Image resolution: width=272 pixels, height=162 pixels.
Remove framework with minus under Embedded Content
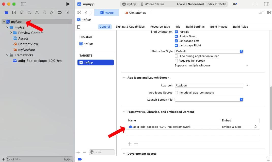coord(136,144)
